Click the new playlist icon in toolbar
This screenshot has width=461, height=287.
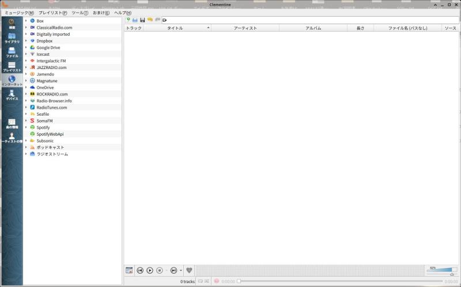point(128,20)
